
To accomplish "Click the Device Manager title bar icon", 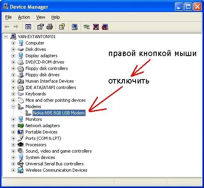I will coord(6,7).
